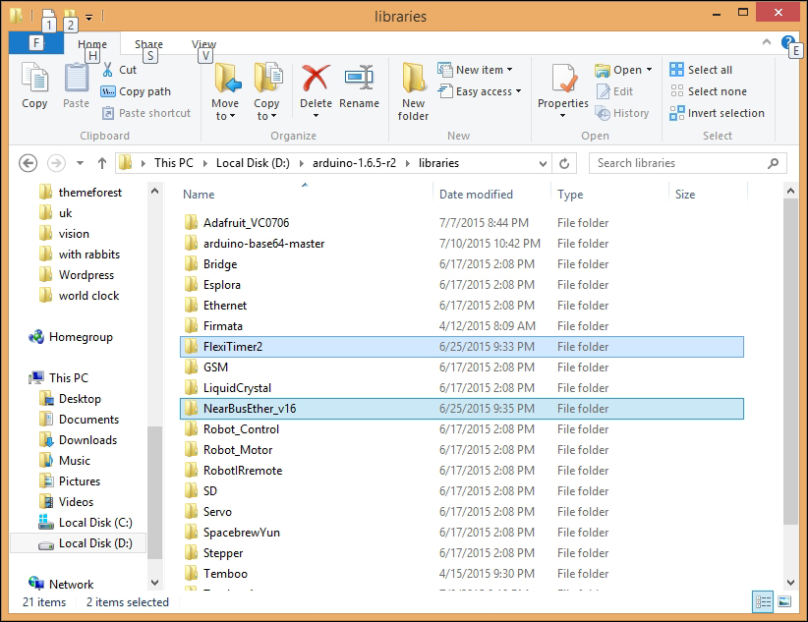Switch to Details view in status bar
This screenshot has width=808, height=622.
(763, 601)
